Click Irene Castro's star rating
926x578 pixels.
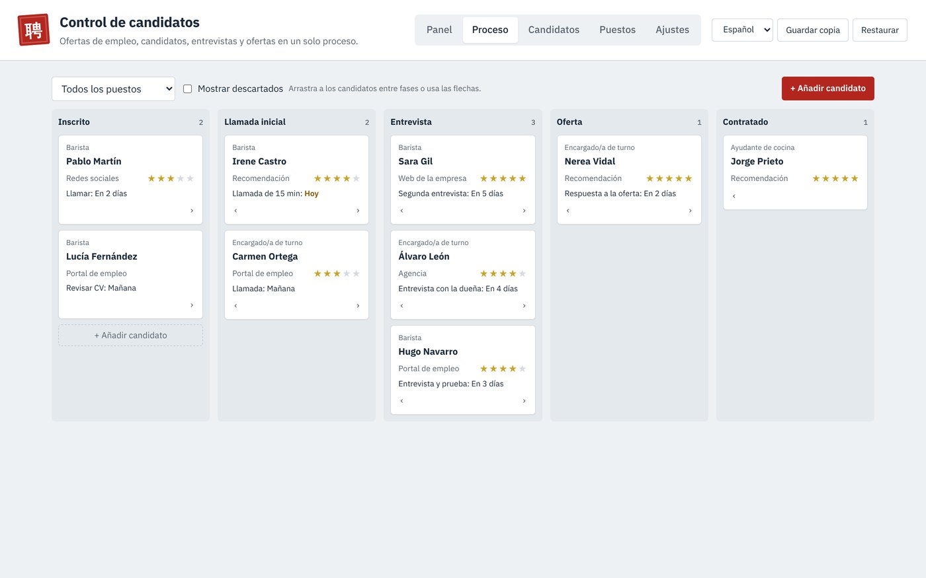[337, 178]
